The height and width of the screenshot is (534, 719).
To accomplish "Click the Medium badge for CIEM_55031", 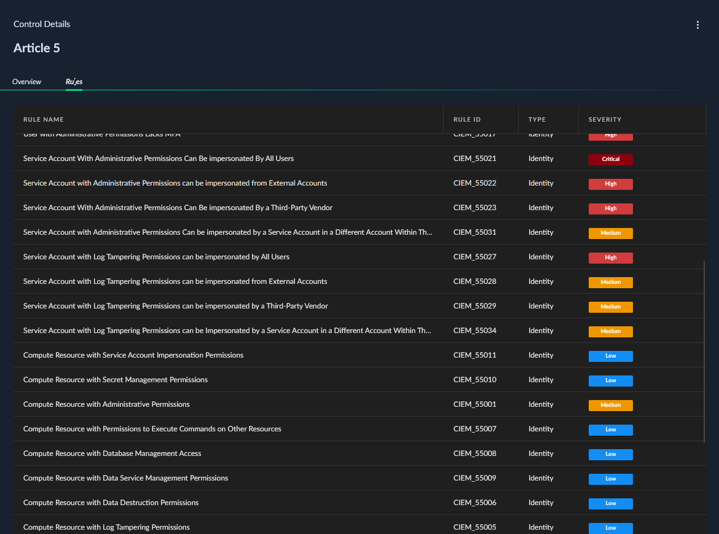I will point(610,233).
